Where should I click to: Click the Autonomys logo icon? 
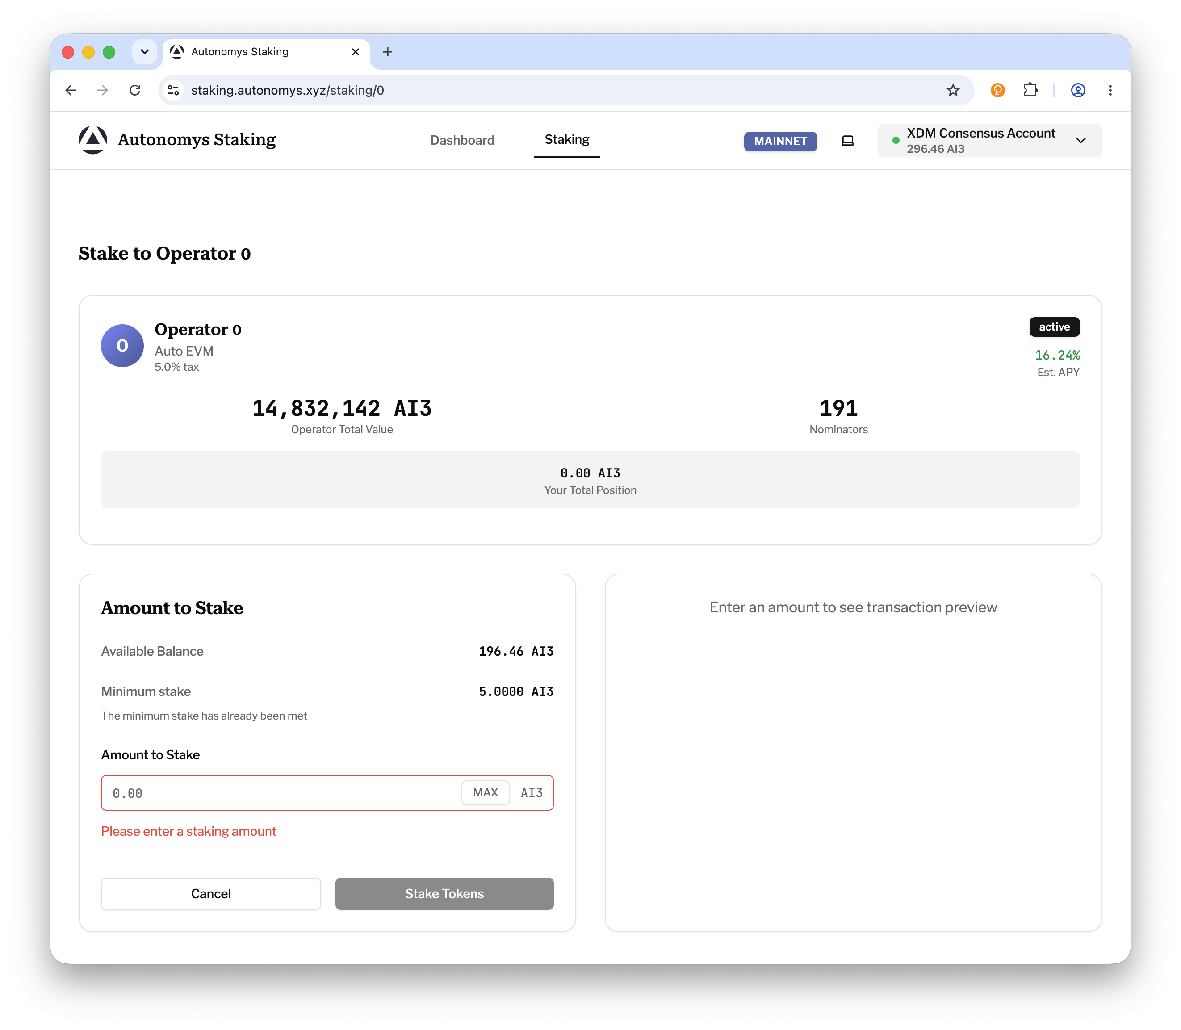92,140
